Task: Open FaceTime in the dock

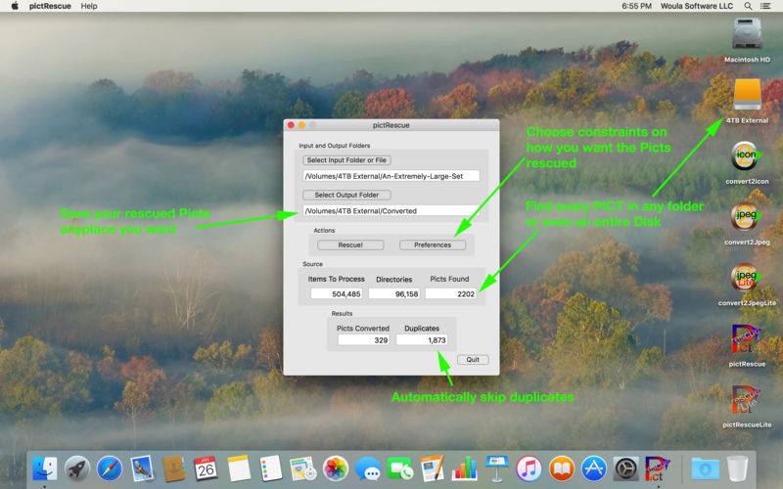Action: [400, 469]
